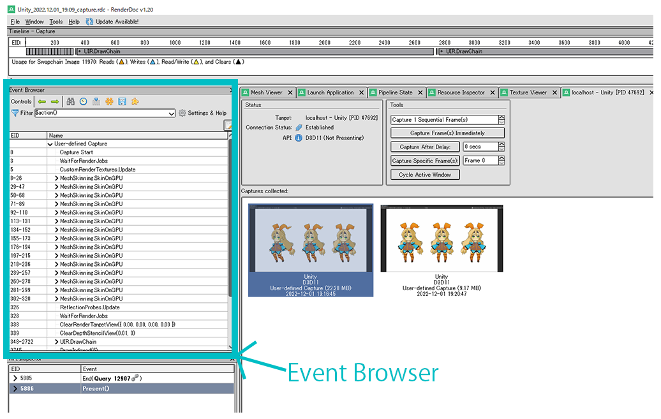This screenshot has height=419, width=661.
Task: Select the 22.28 MB capture thumbnail
Action: (x=310, y=249)
